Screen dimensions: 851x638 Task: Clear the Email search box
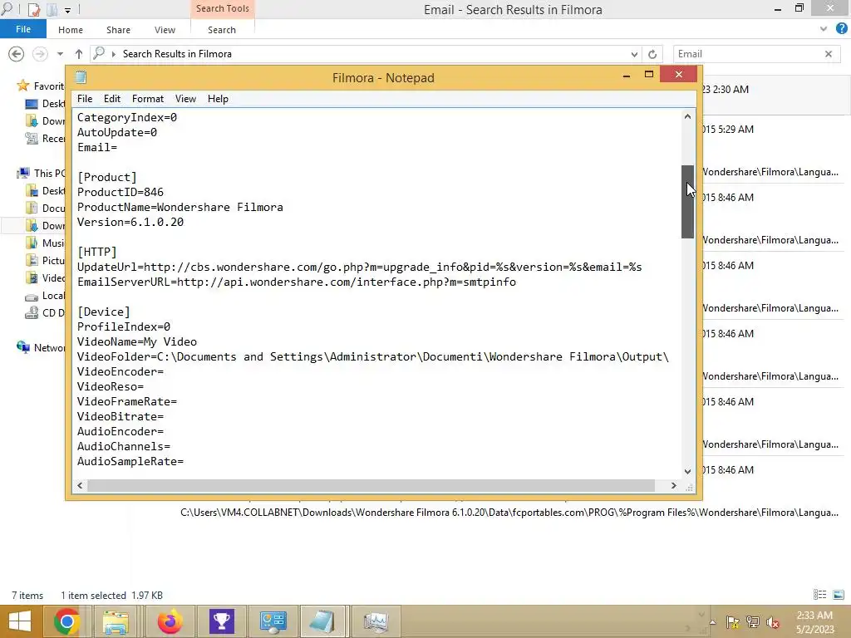(829, 54)
